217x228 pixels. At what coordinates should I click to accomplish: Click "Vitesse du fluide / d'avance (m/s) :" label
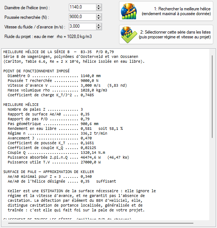point(35,27)
